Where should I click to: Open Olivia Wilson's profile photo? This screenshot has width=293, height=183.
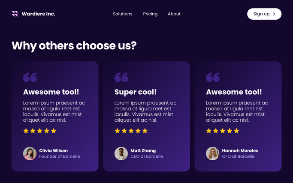point(30,153)
